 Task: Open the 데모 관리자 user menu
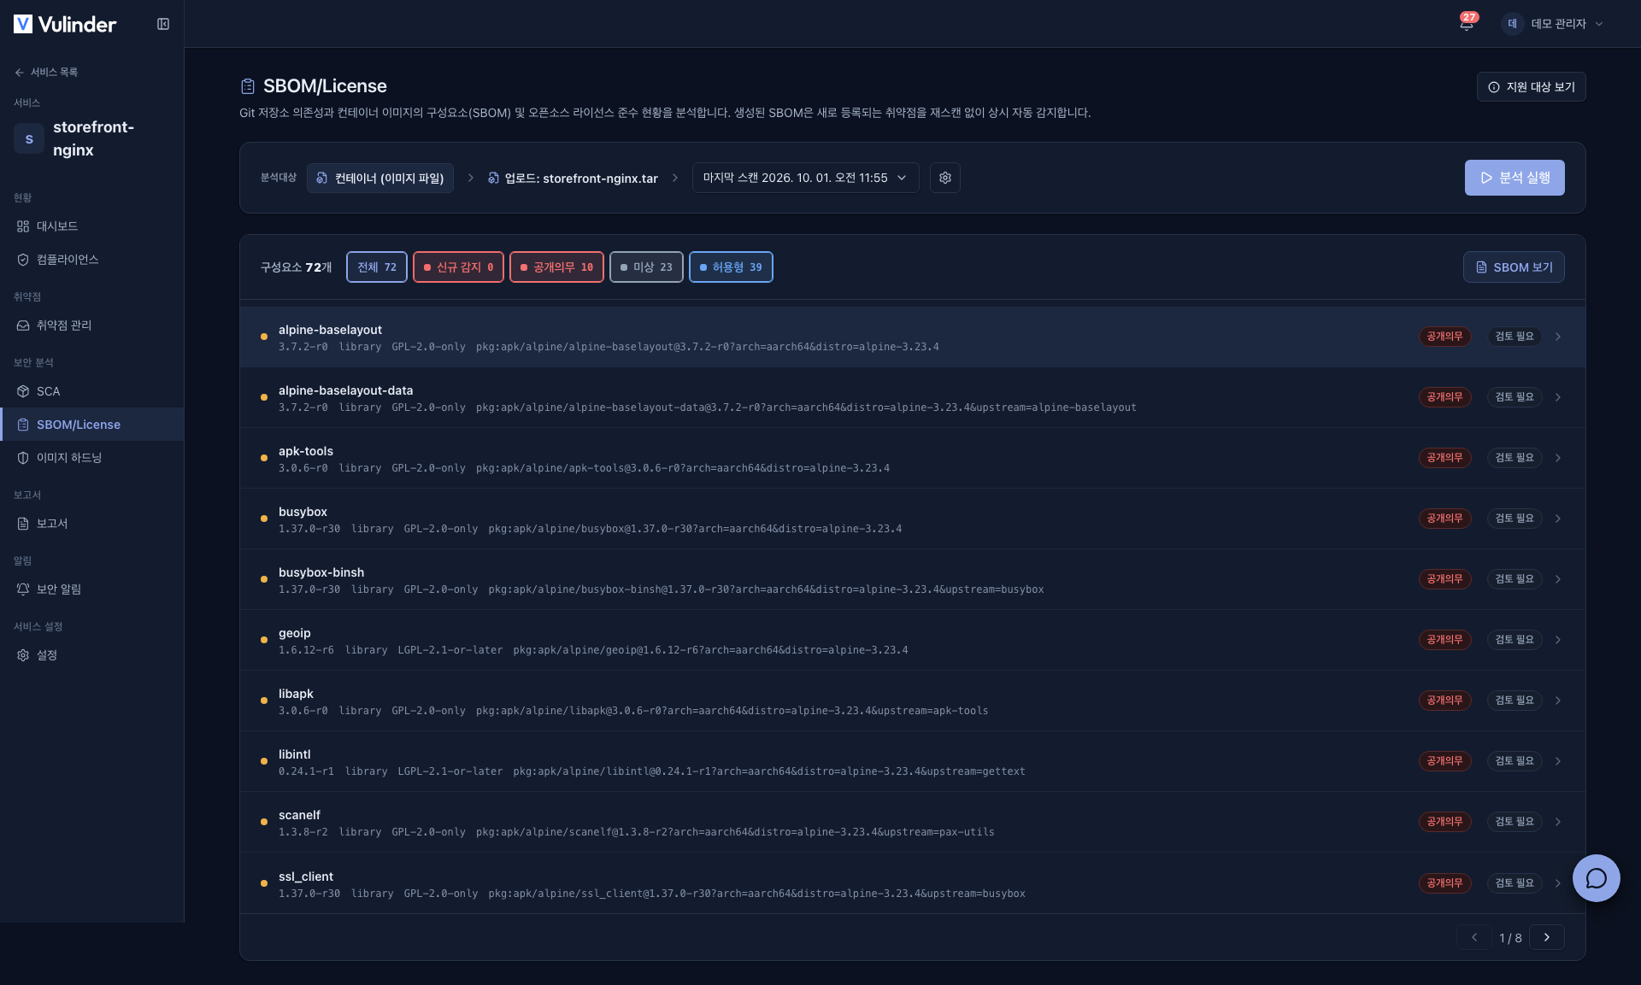point(1553,24)
